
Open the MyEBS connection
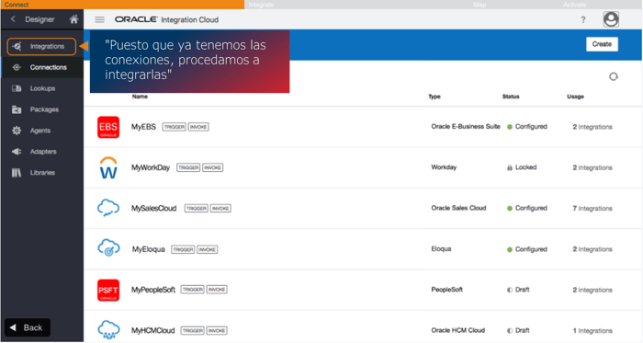click(x=143, y=127)
